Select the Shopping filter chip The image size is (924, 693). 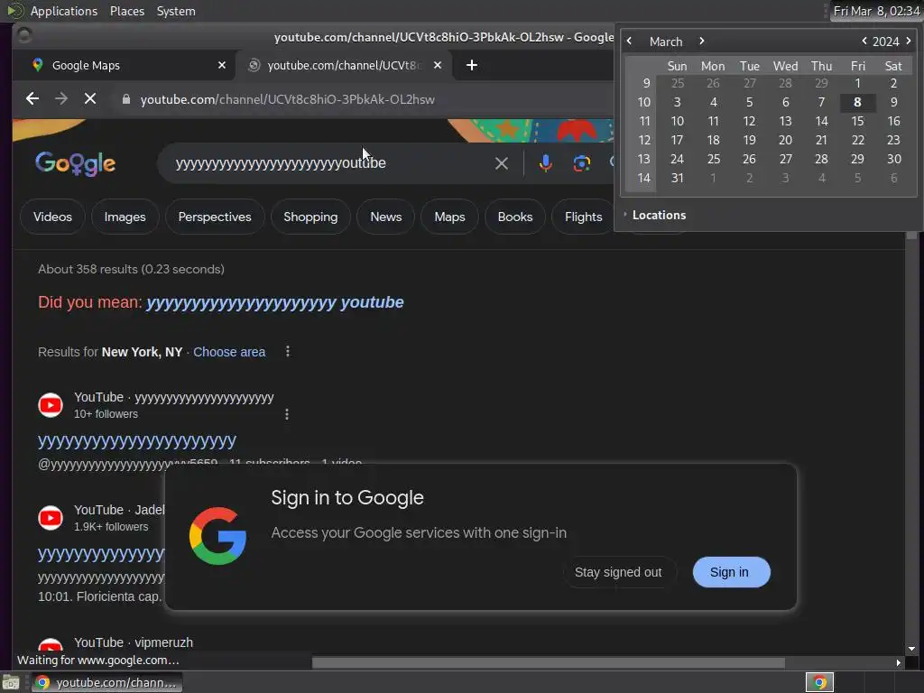310,217
